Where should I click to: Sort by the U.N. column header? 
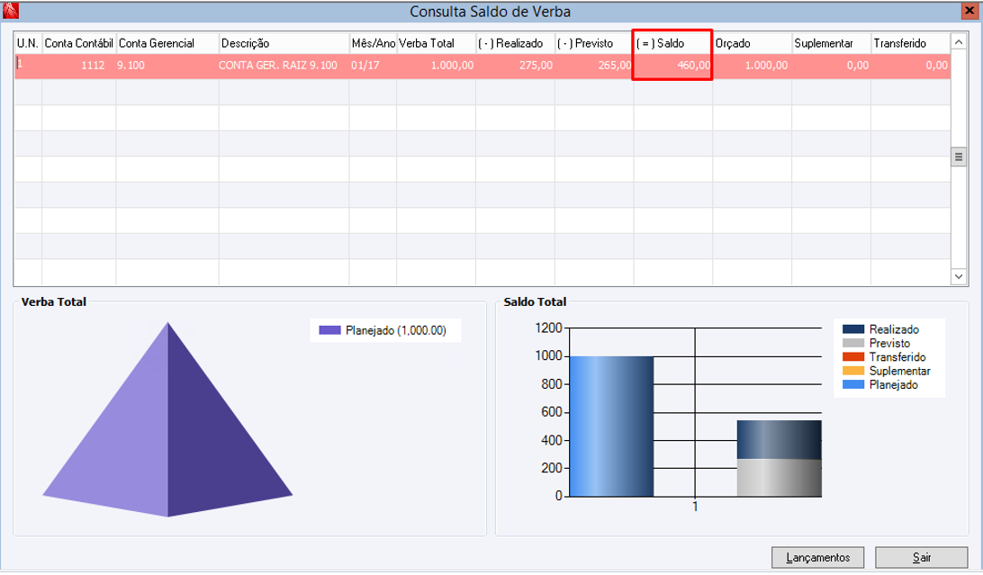pyautogui.click(x=28, y=43)
